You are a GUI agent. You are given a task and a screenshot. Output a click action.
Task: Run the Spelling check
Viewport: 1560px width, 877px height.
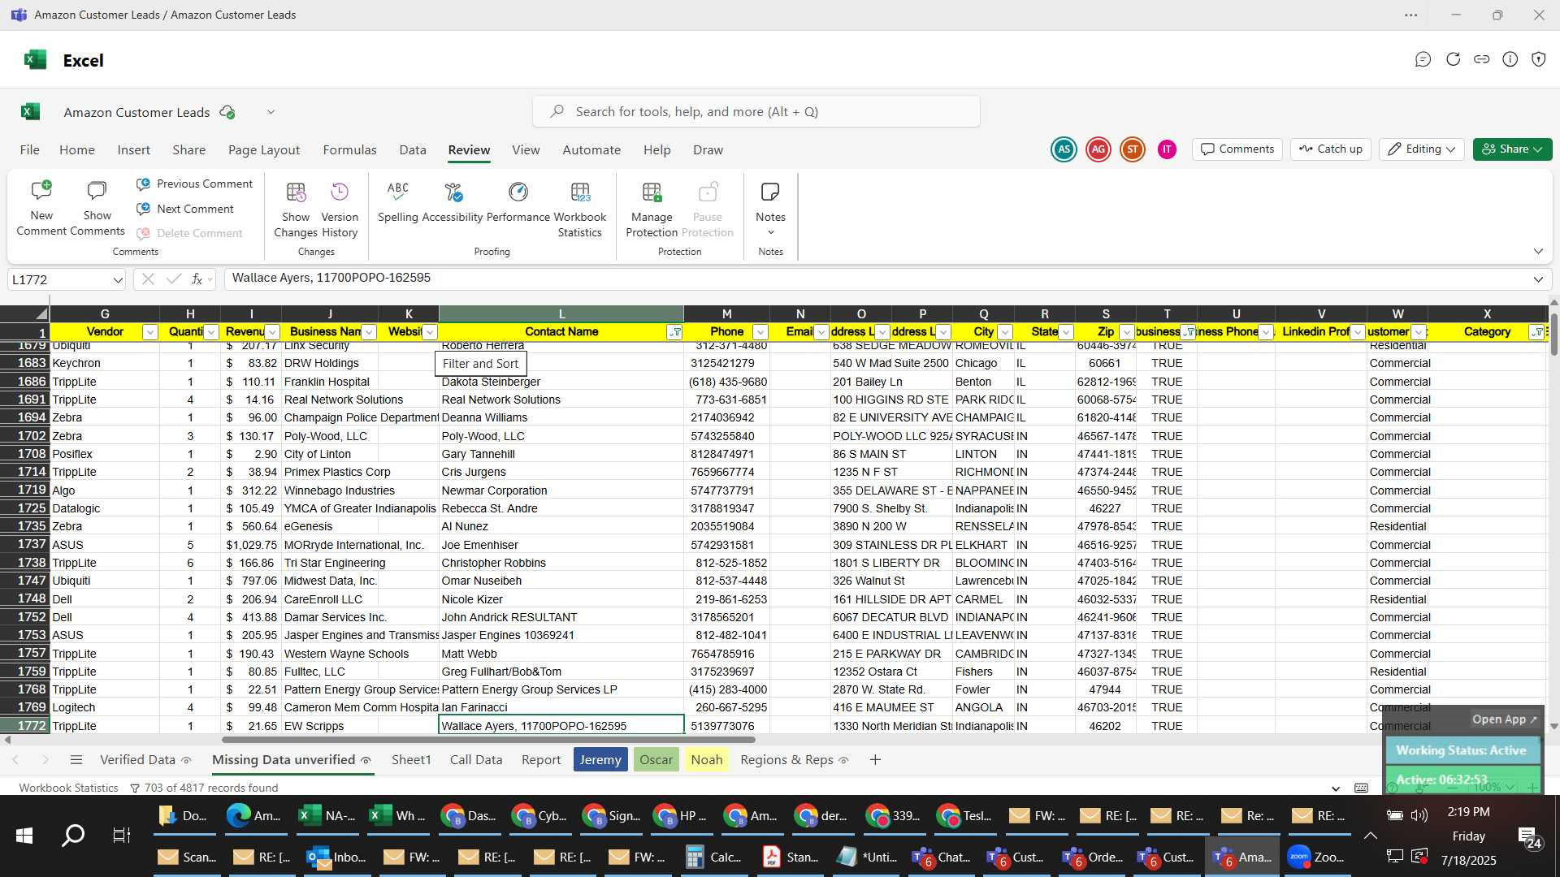point(398,203)
